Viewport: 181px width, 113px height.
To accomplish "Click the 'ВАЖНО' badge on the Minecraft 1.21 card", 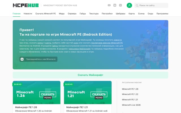I will [69, 84].
